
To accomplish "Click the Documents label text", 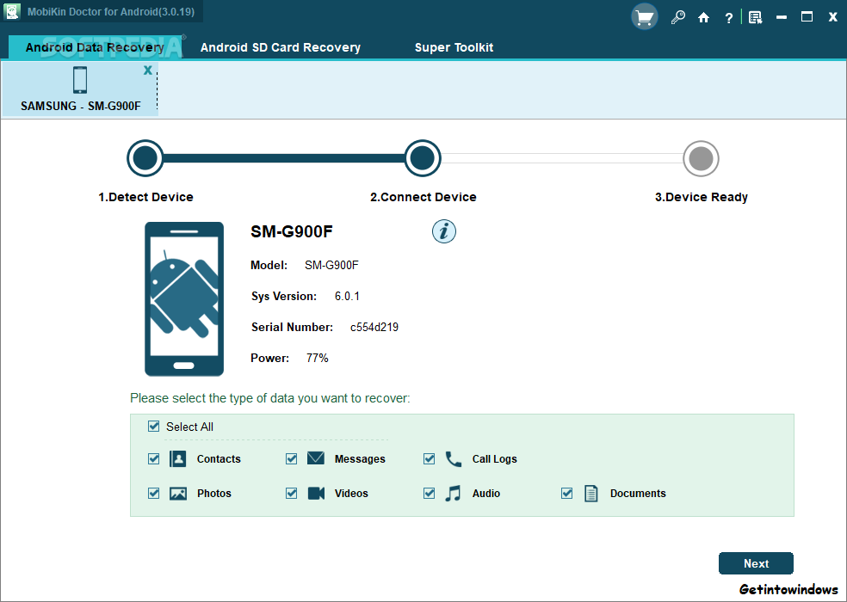I will tap(638, 494).
